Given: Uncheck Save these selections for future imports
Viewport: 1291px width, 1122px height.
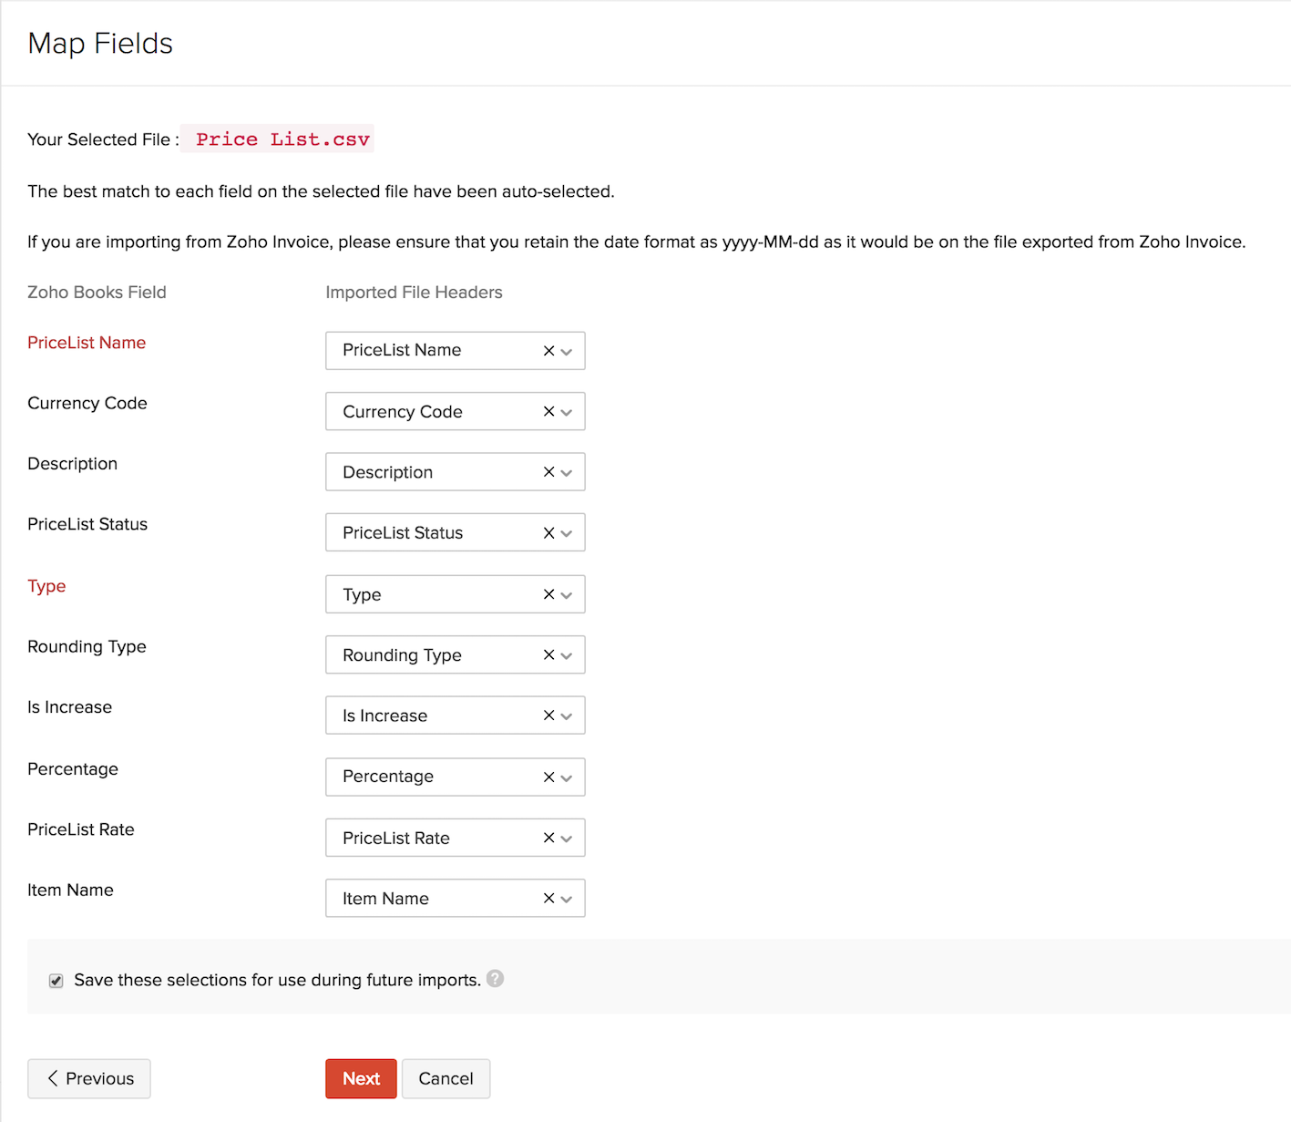Looking at the screenshot, I should (x=56, y=981).
